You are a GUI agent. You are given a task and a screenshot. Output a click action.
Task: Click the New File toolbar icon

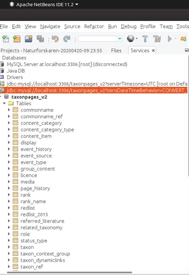tap(6, 39)
